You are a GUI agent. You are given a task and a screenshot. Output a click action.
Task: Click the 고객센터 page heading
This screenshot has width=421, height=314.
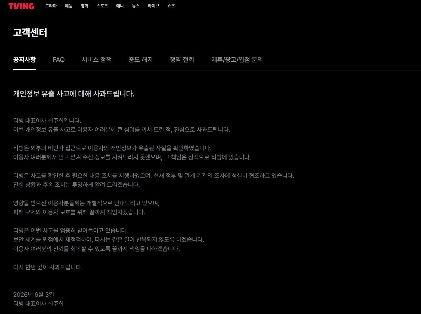(x=30, y=32)
